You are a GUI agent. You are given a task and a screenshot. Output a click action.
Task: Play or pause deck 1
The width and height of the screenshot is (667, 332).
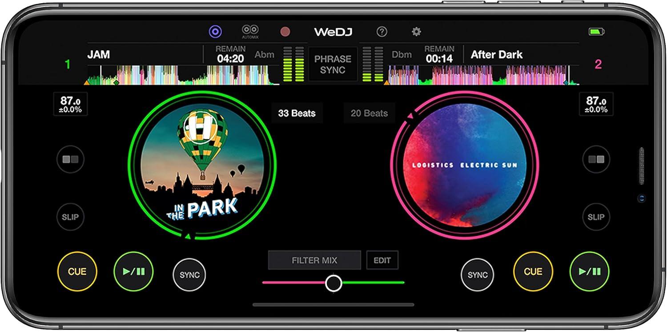pyautogui.click(x=133, y=271)
